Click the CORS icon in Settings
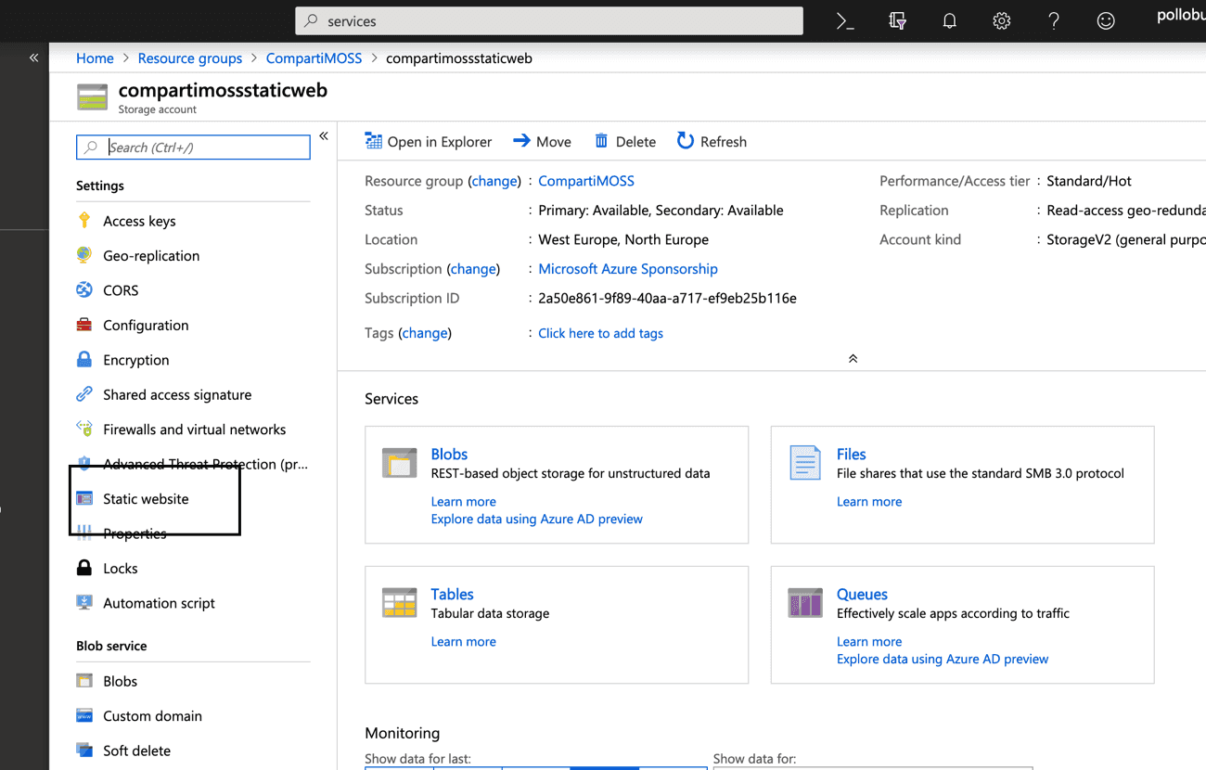The image size is (1206, 770). (84, 289)
